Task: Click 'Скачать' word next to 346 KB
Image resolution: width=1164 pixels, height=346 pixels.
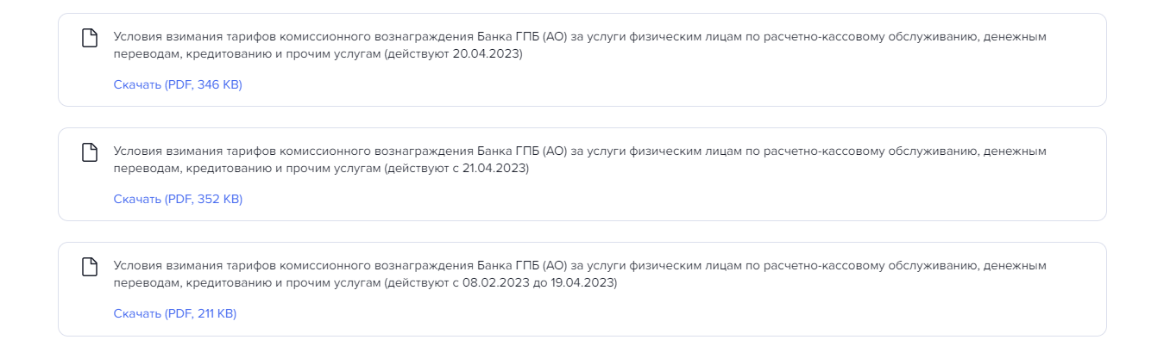Action: 137,84
